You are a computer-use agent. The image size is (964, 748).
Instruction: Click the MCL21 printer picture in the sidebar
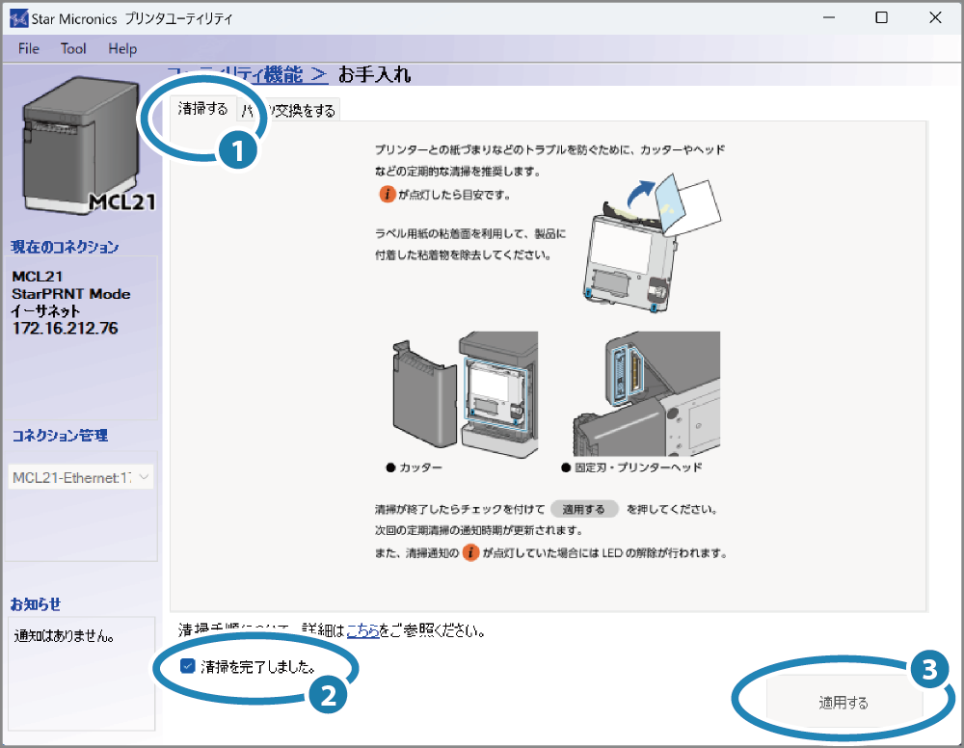(x=88, y=146)
